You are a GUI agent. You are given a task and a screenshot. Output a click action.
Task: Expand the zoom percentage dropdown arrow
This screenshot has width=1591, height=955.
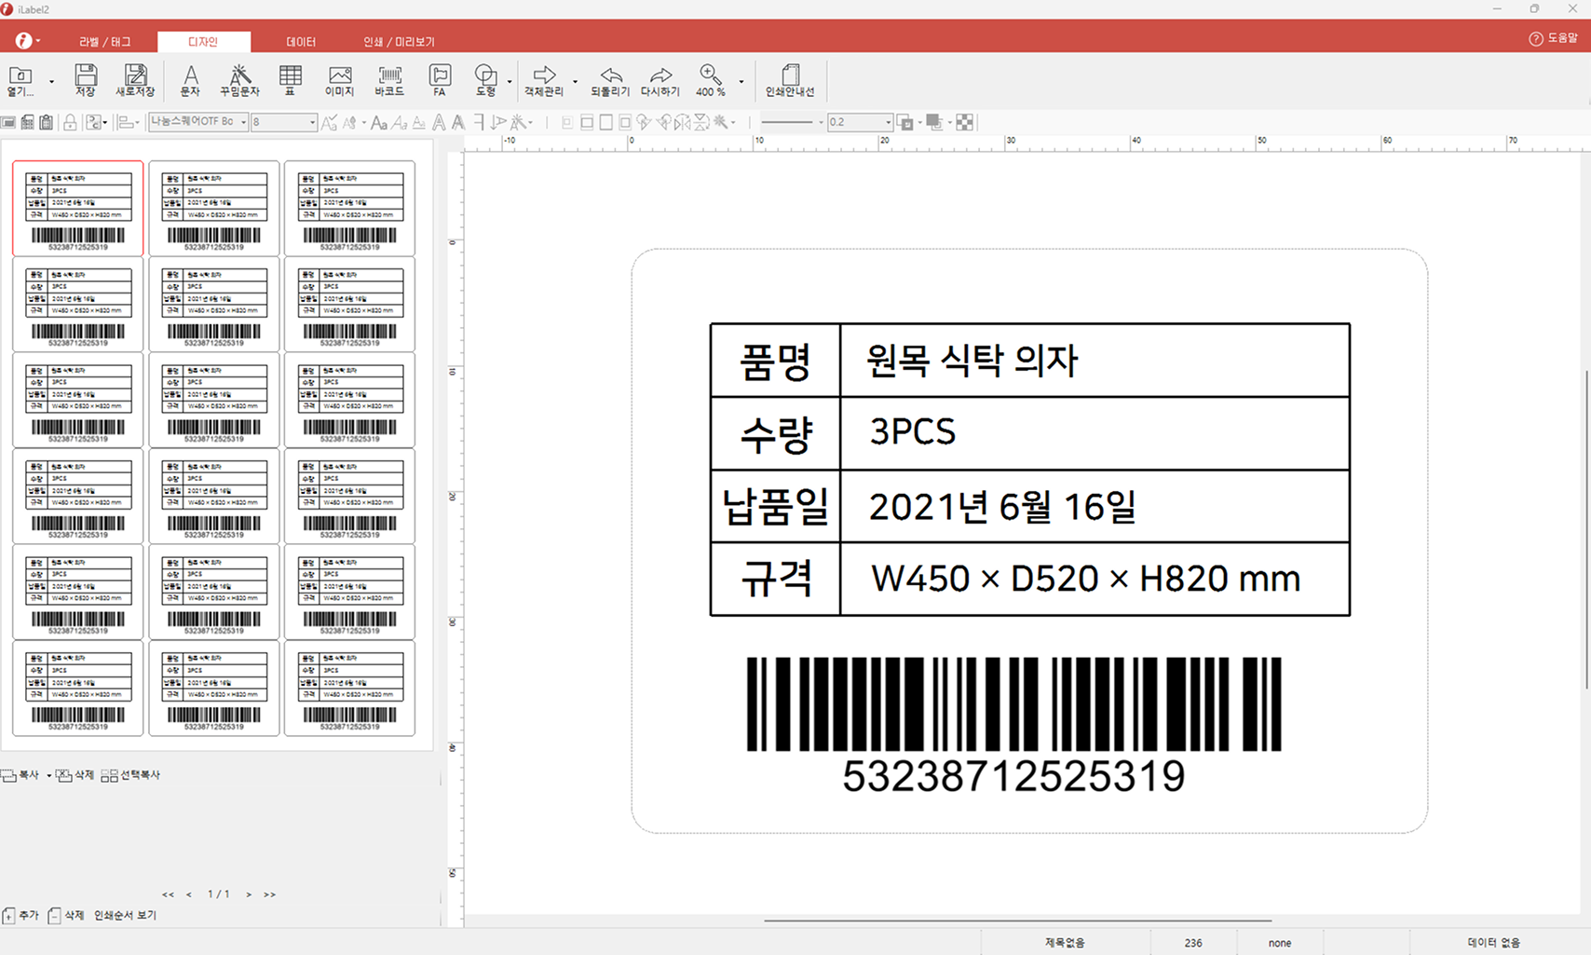[741, 82]
